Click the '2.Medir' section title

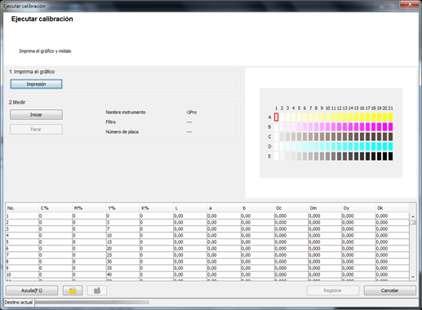(x=17, y=102)
